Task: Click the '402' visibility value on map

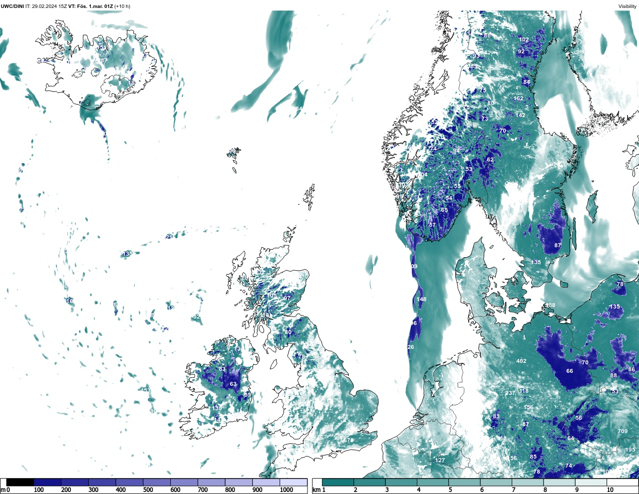Action: coord(521,361)
